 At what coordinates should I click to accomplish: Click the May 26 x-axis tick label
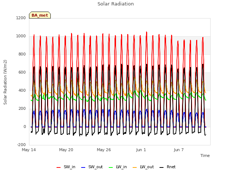click(104, 150)
